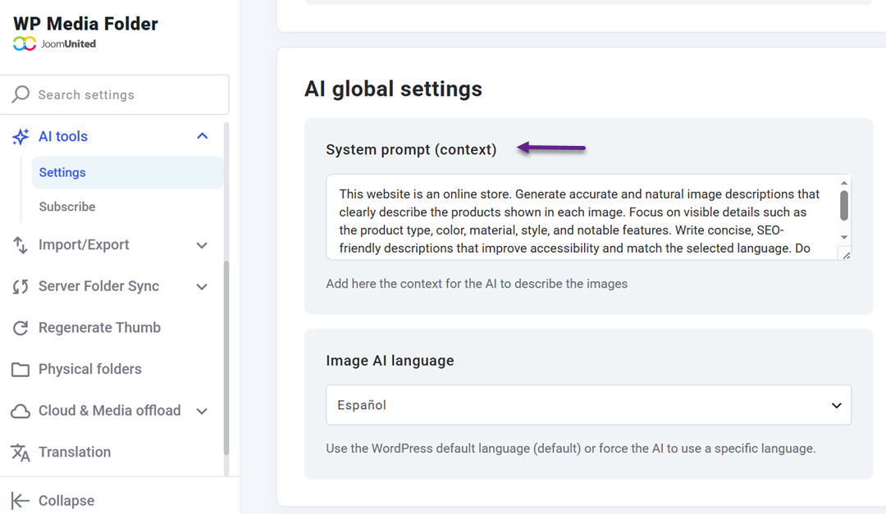Open the Settings submenu item

click(128, 172)
